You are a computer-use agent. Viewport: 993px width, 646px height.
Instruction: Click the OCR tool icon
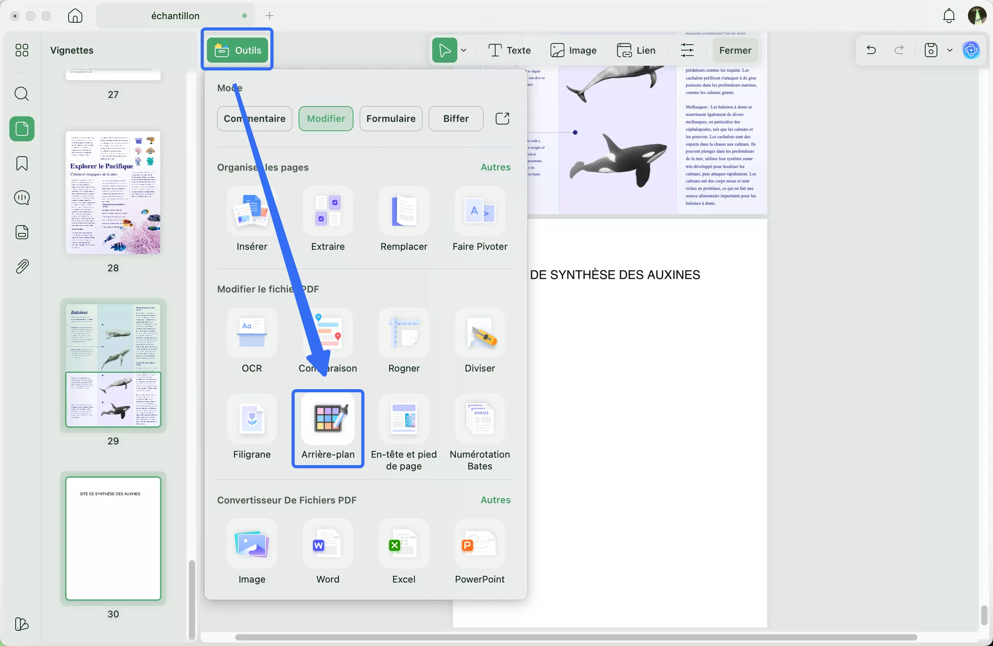pyautogui.click(x=252, y=332)
